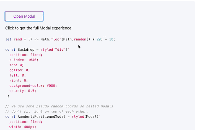Screen dimensions: 202x130
Task: Click the 'styled(Modal)' call text
Action: (x=85, y=117)
